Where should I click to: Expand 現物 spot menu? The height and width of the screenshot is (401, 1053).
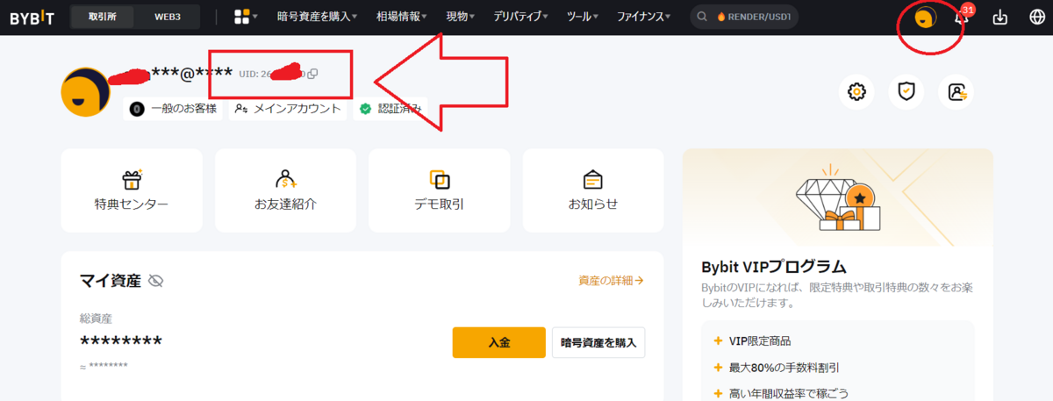pos(461,17)
